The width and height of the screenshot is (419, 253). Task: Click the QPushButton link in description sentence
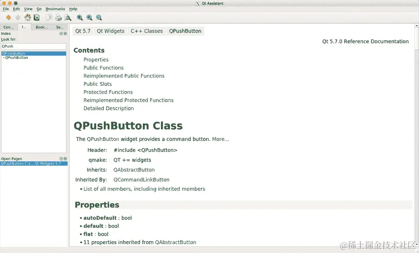click(x=103, y=139)
